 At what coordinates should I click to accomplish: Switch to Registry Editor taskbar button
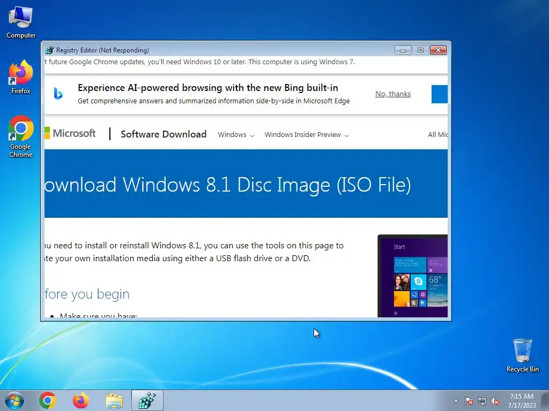coord(147,400)
